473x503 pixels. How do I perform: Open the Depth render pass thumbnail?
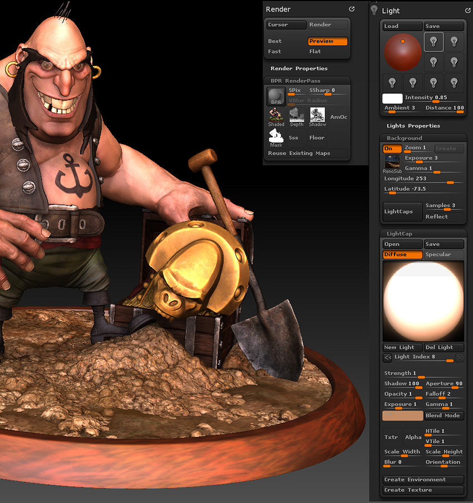297,117
